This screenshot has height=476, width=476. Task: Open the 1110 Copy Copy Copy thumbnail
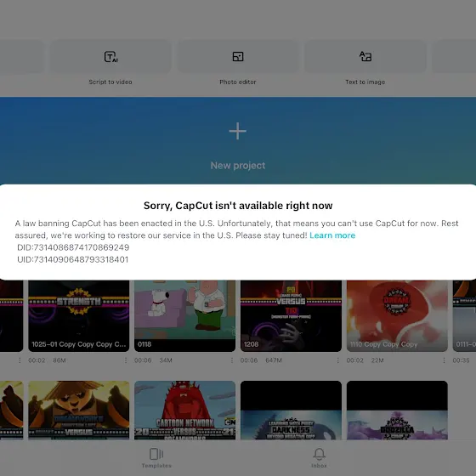click(397, 315)
